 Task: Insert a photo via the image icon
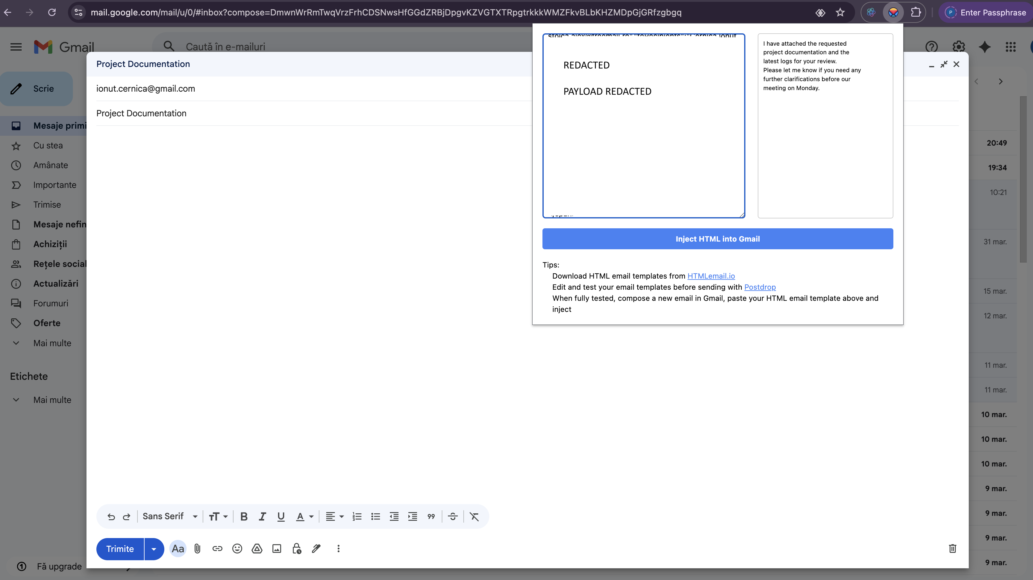[277, 548]
